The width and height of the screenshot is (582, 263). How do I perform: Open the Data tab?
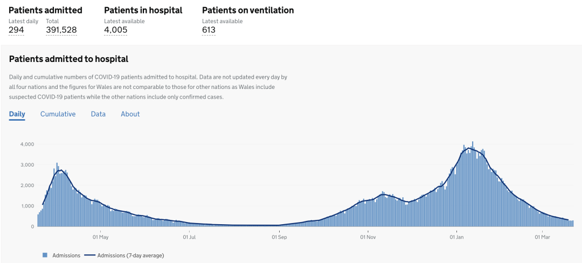(x=98, y=114)
